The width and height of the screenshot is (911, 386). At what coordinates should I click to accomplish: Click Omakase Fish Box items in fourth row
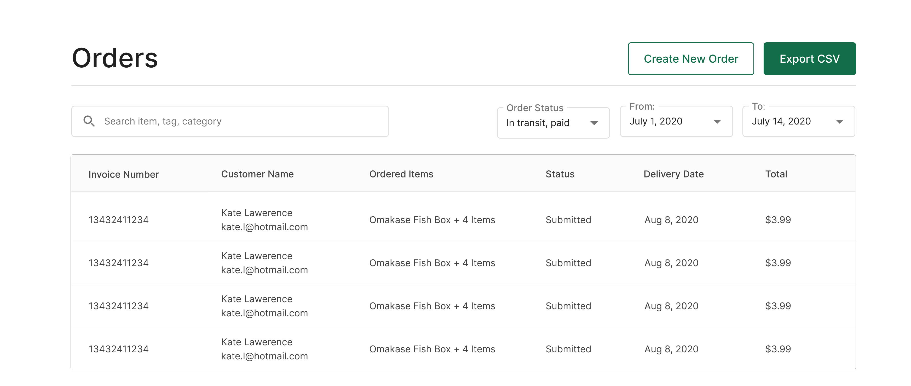[x=432, y=349]
